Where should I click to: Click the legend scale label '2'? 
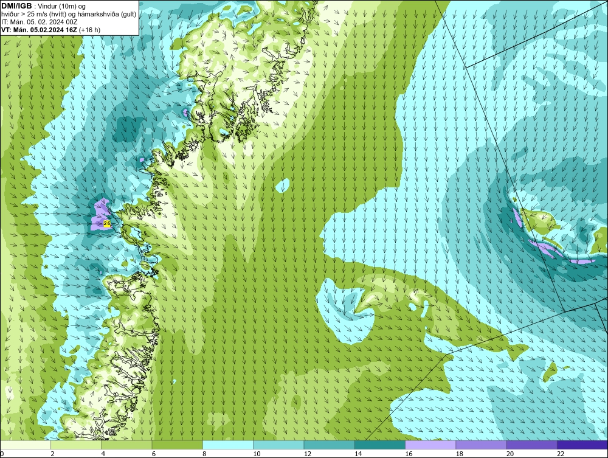(52, 454)
